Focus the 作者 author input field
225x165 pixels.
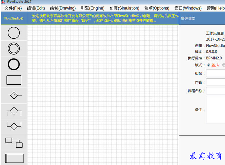[215, 82]
